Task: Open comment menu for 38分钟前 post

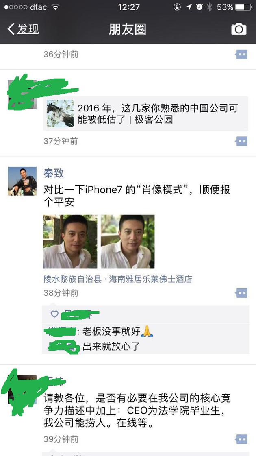Action: 241,293
